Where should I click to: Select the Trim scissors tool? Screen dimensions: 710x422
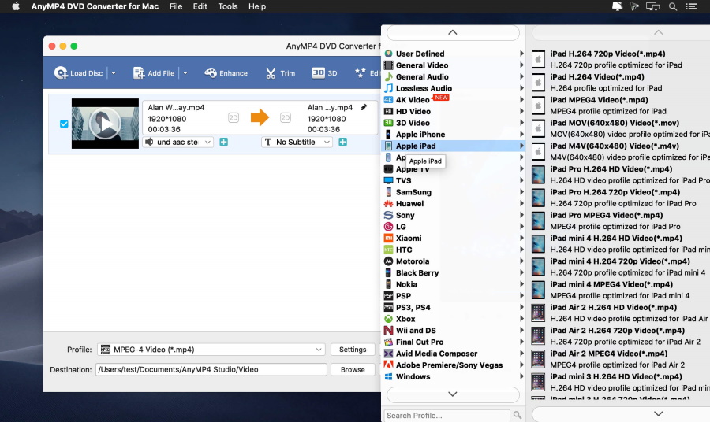click(280, 72)
